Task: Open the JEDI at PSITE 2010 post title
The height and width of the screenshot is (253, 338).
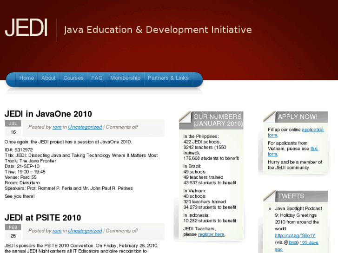Action: (43, 218)
